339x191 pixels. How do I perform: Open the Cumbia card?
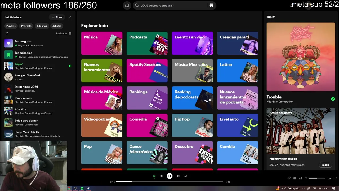click(x=238, y=153)
